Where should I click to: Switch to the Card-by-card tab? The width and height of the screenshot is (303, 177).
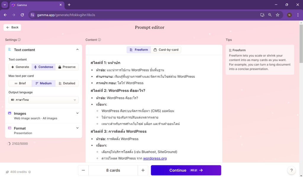pos(166,50)
